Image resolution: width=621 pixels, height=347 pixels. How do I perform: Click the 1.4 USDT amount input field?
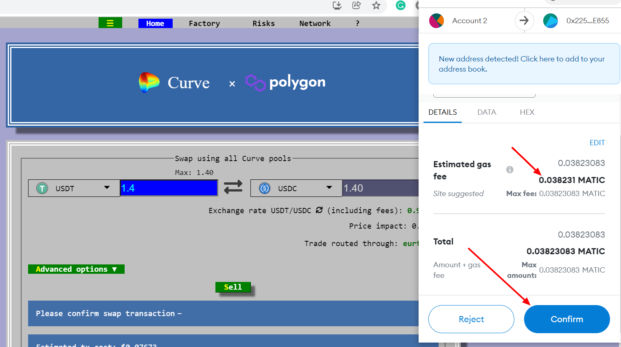coord(169,188)
